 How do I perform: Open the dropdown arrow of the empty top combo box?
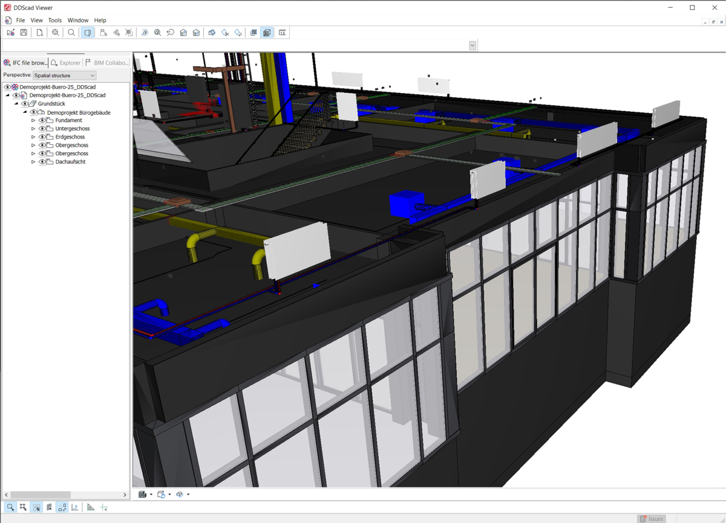coord(473,45)
